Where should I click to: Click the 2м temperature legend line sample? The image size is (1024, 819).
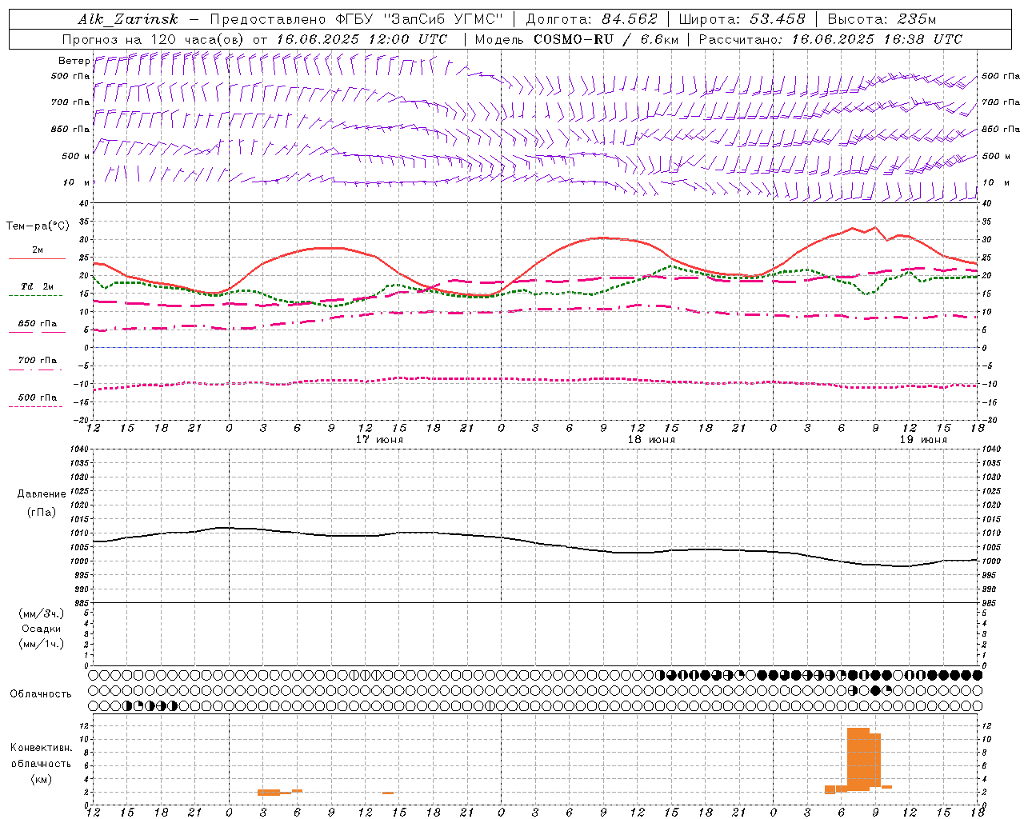tap(37, 258)
